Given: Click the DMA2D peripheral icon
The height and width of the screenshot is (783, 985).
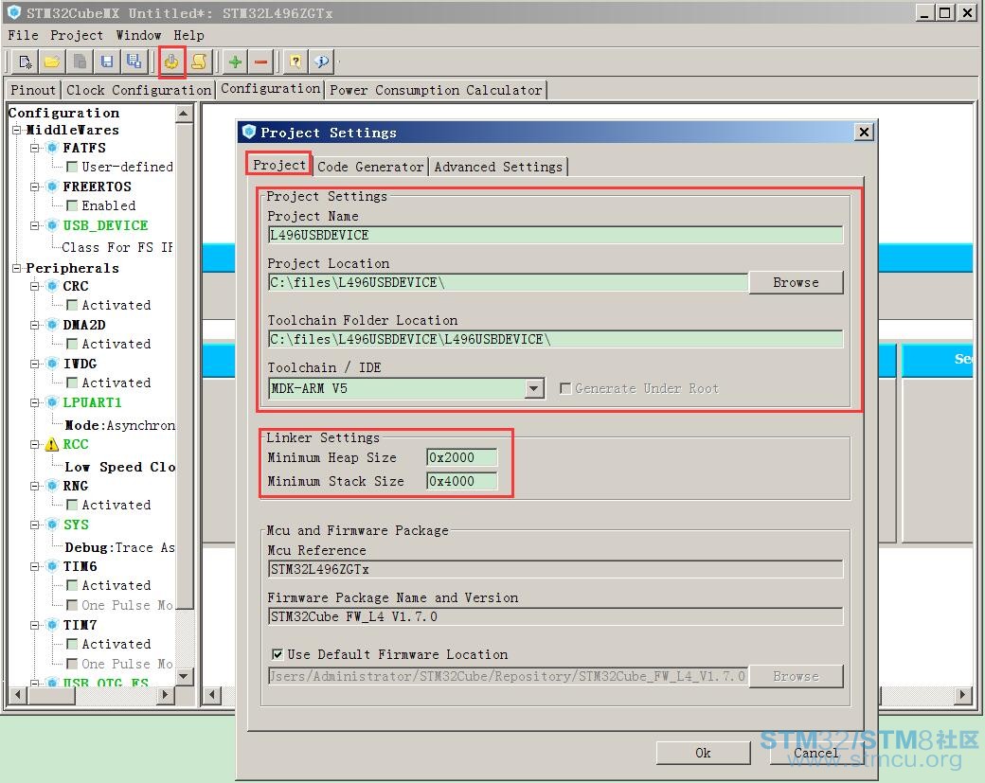Looking at the screenshot, I should (52, 325).
